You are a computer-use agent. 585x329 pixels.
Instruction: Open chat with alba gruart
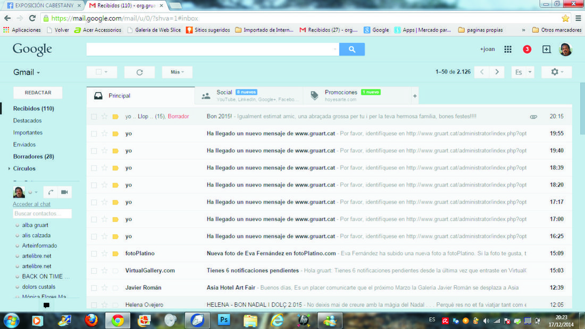coord(35,225)
